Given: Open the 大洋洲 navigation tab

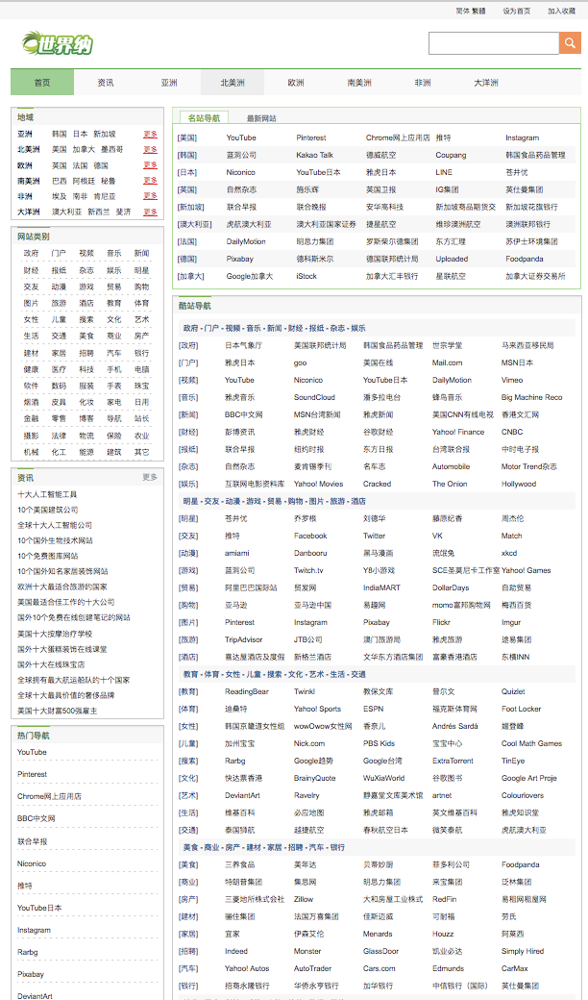Looking at the screenshot, I should (x=486, y=83).
